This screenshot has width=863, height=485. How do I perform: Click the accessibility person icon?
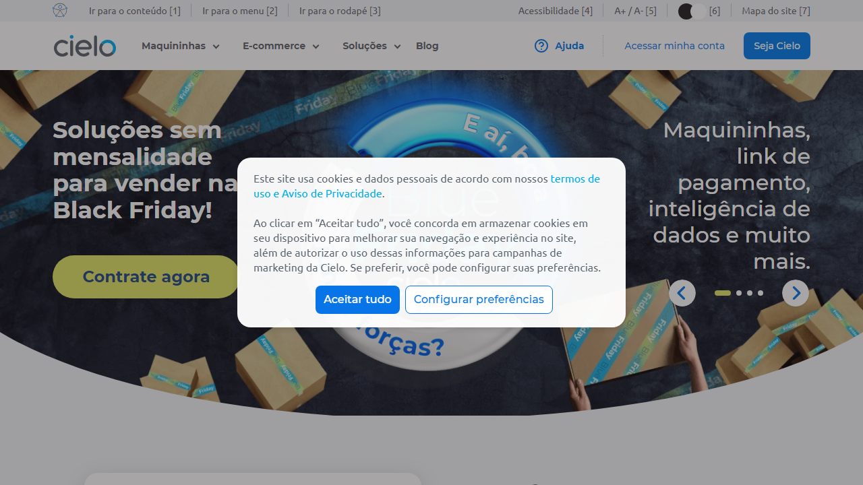(x=60, y=11)
